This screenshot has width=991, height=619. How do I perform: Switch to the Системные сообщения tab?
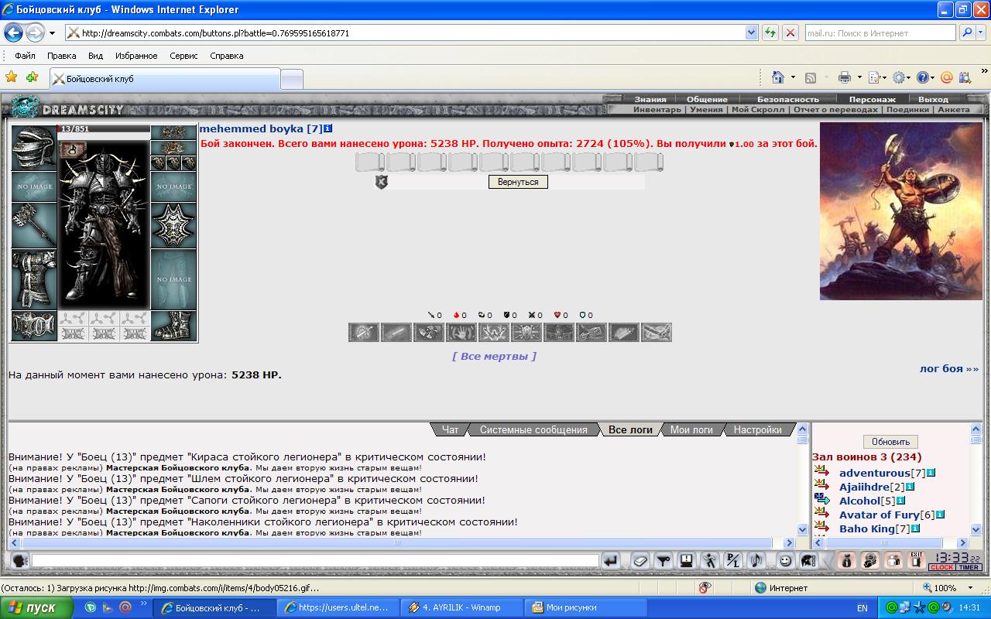coord(533,429)
